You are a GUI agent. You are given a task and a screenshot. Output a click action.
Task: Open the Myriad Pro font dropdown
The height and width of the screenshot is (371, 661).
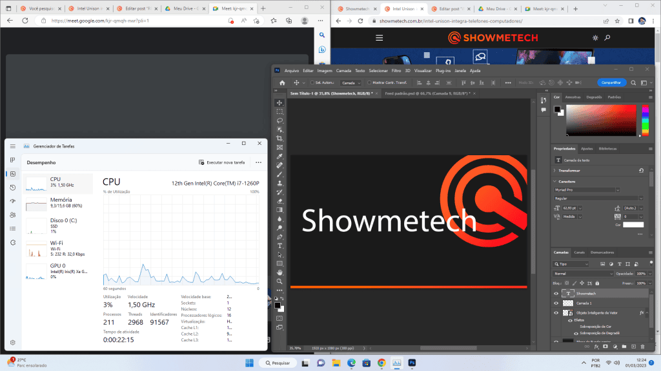[587, 190]
